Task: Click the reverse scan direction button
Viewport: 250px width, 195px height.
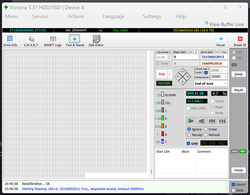Action: point(201,121)
